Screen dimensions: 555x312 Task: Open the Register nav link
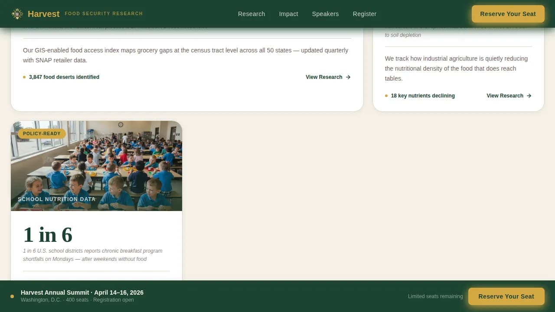pos(364,14)
